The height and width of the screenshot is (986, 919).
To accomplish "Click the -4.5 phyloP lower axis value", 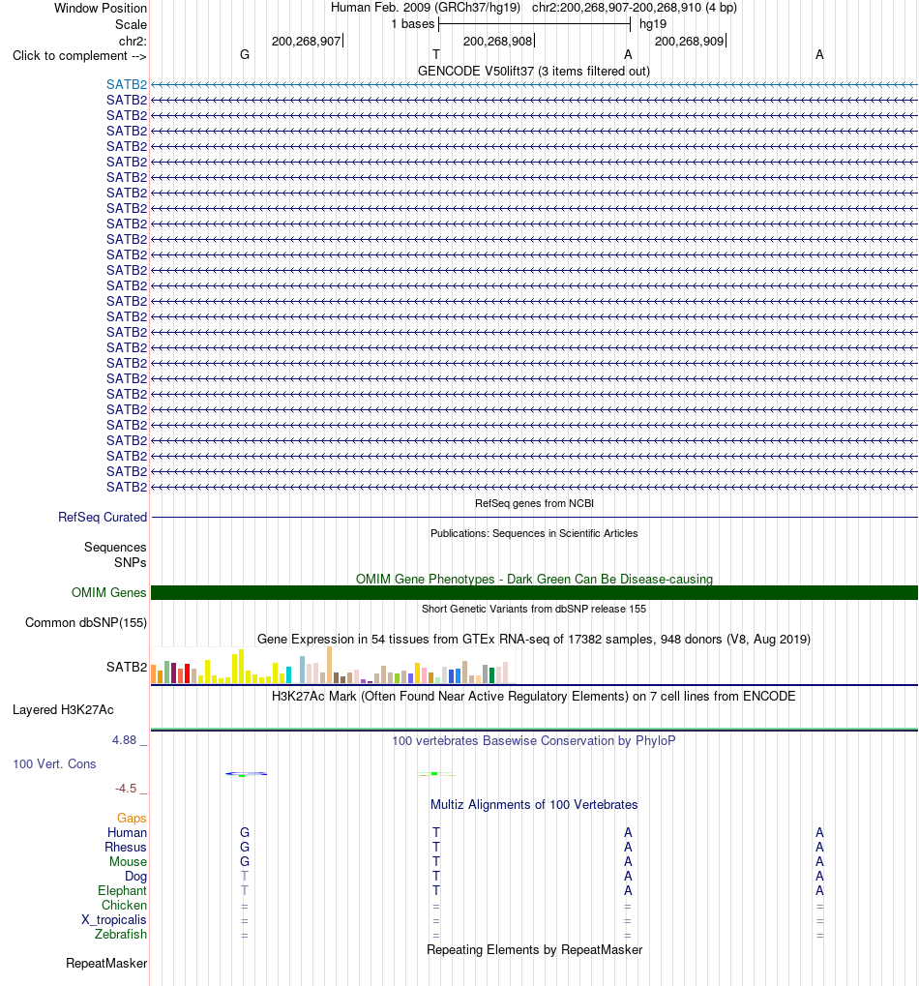I will pos(126,789).
